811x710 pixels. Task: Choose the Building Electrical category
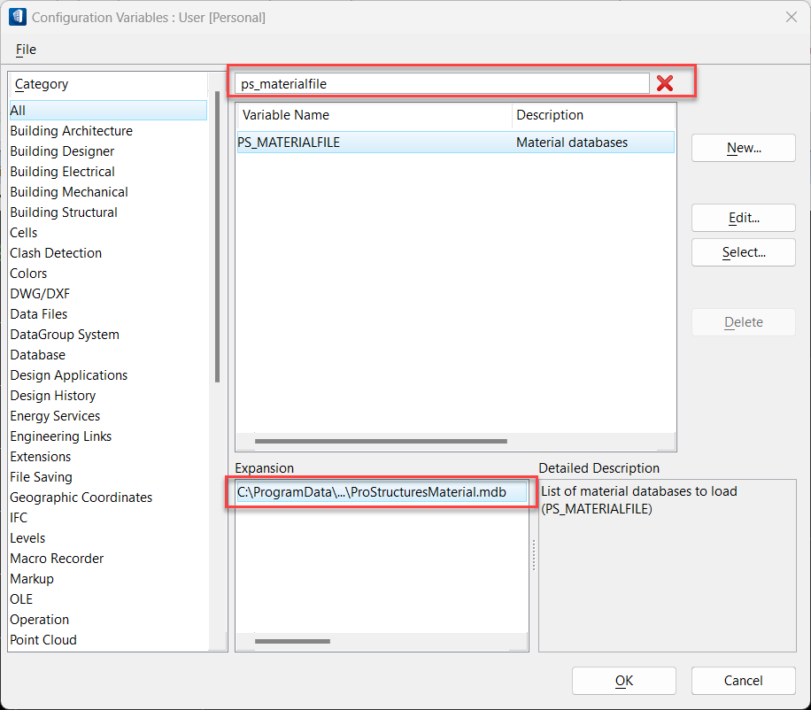(62, 172)
